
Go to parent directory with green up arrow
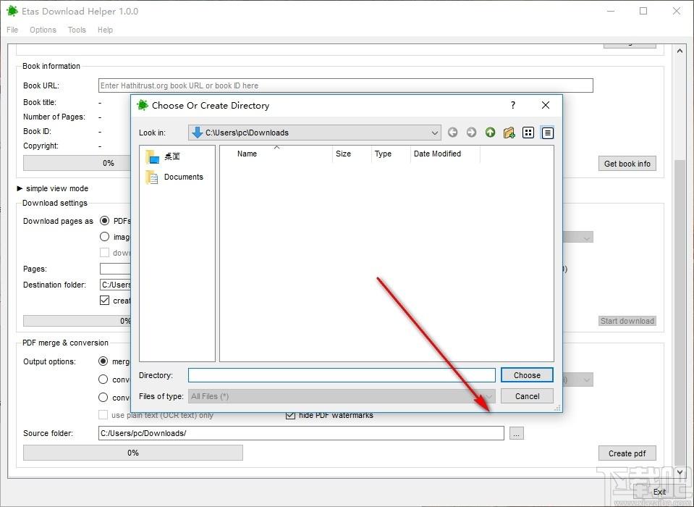[490, 133]
